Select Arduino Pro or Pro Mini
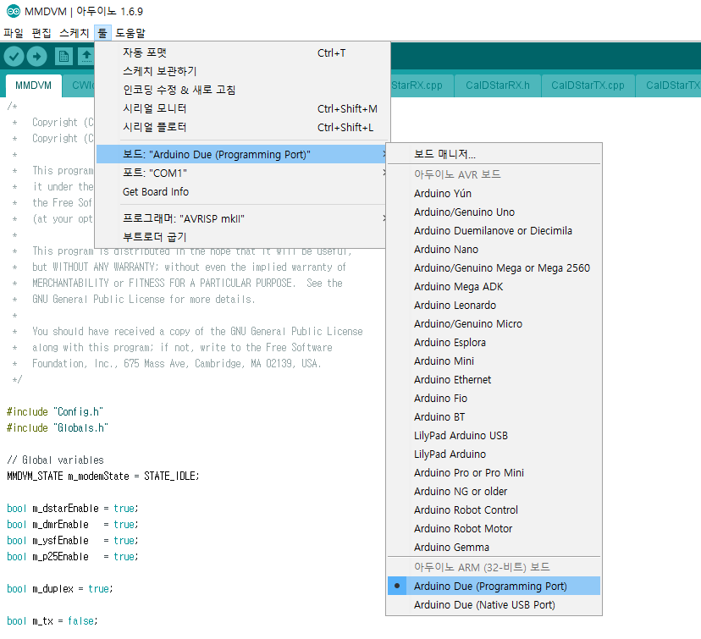701x639 pixels. [x=494, y=473]
